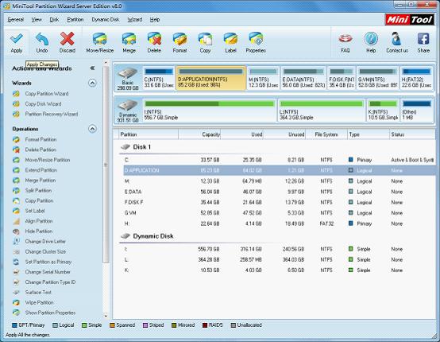Collapse the Actions and Wizards panel
Screen dimensions: 440x342
point(92,68)
